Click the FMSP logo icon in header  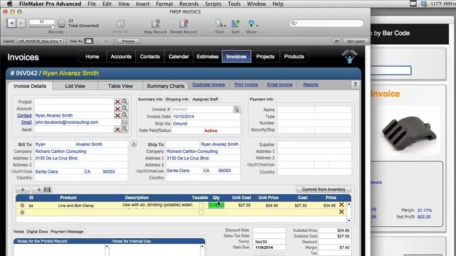[349, 56]
